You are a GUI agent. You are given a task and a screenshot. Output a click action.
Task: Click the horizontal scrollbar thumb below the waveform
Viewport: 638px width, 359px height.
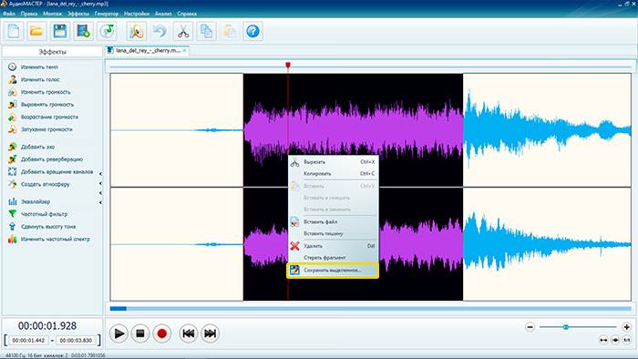click(x=118, y=309)
